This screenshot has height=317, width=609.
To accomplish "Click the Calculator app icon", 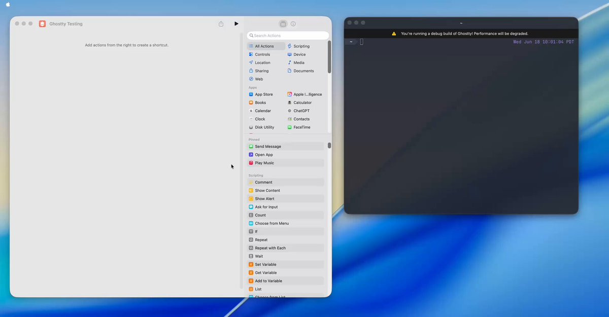I will click(x=289, y=102).
